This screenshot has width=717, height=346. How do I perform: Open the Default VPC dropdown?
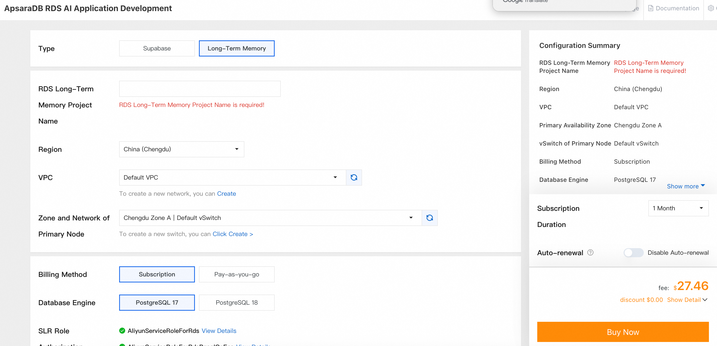[233, 178]
